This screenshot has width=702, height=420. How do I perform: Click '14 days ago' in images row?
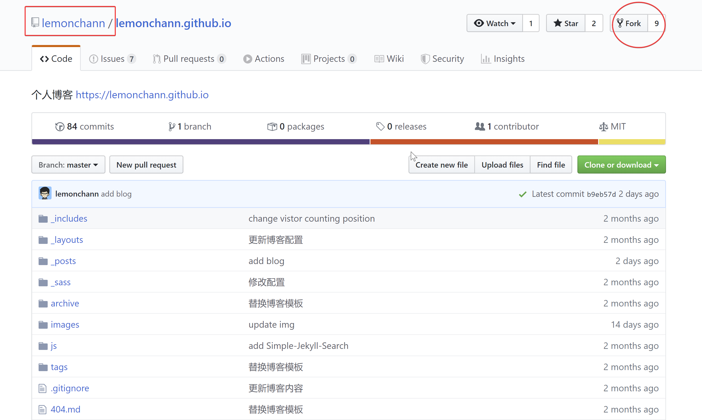pos(635,325)
